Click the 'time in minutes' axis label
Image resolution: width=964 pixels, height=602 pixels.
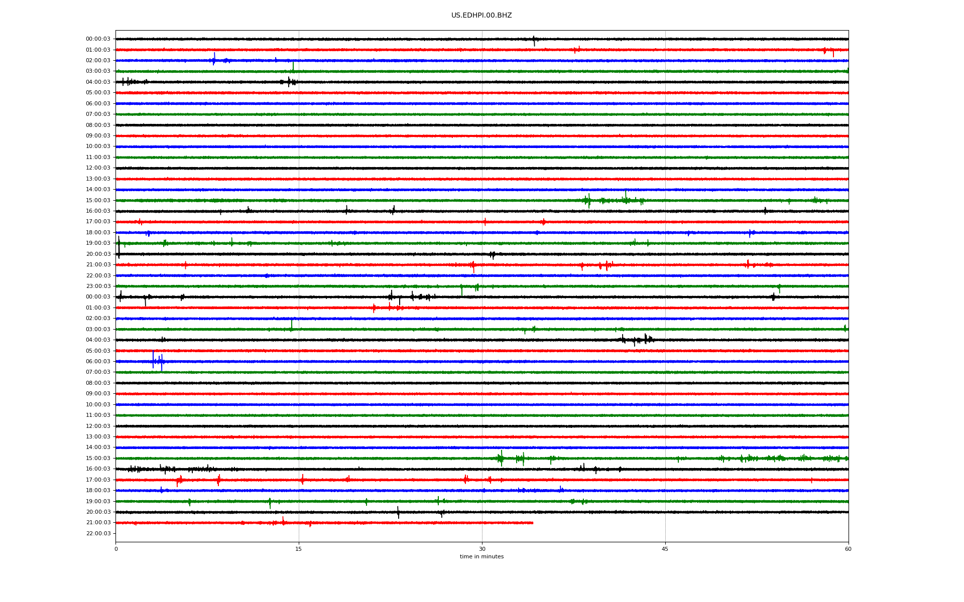pyautogui.click(x=481, y=557)
